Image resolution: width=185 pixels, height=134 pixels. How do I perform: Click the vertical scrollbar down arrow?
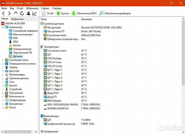183,132
